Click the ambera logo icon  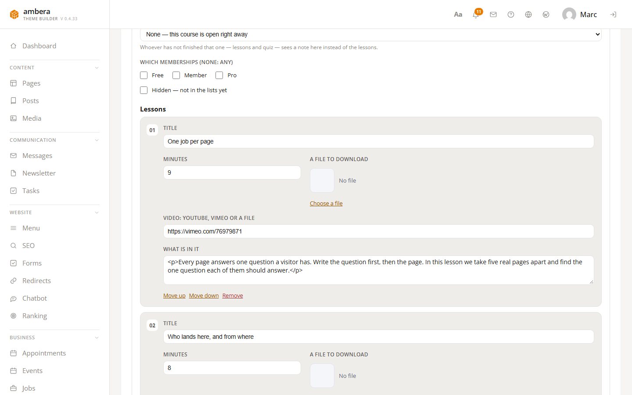click(x=14, y=14)
